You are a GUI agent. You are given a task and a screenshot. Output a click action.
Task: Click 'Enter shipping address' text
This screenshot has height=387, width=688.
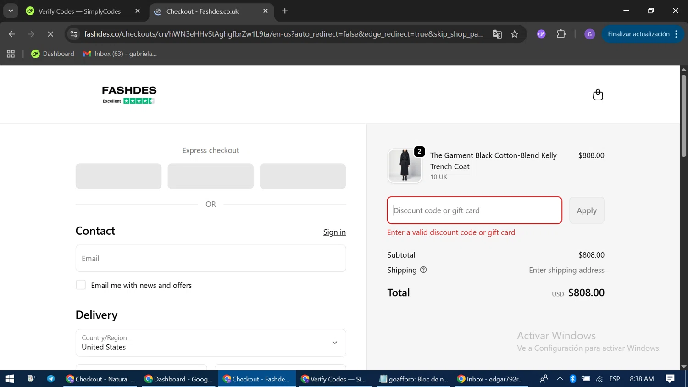[566, 270]
